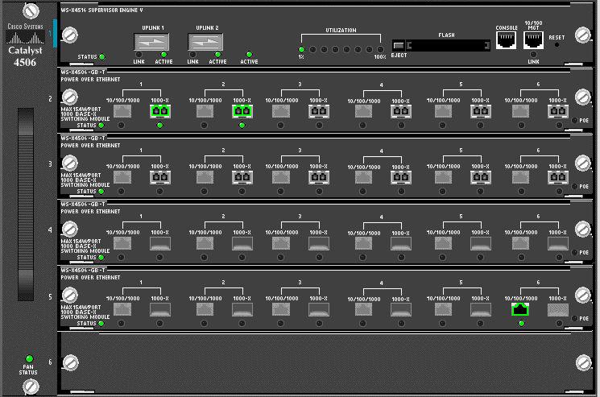Click 'WS-X4516 SUPERVISOR ENGINE V' label
Viewport: 600px width, 397px height.
(101, 10)
